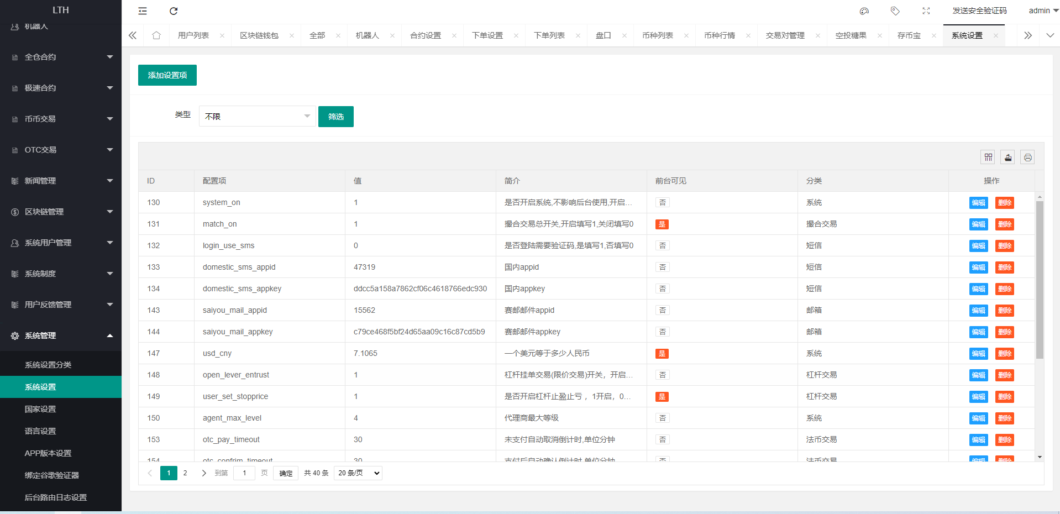1060x514 pixels.
Task: Open the column display settings icon above the table
Action: [988, 157]
